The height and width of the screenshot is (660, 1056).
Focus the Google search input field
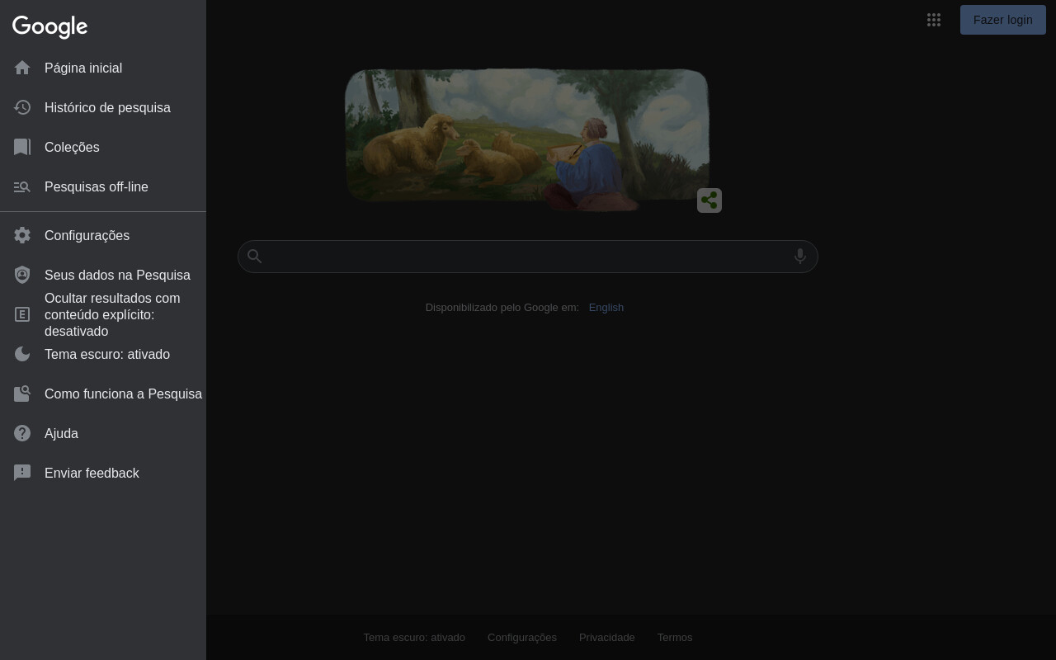click(528, 257)
